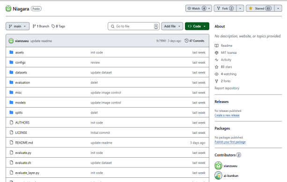The height and width of the screenshot is (182, 287).
Task: Open the dropdown arrow next to Fork
Action: coord(240,8)
